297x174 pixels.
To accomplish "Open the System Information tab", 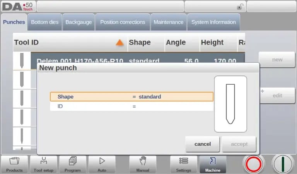I will pyautogui.click(x=213, y=22).
